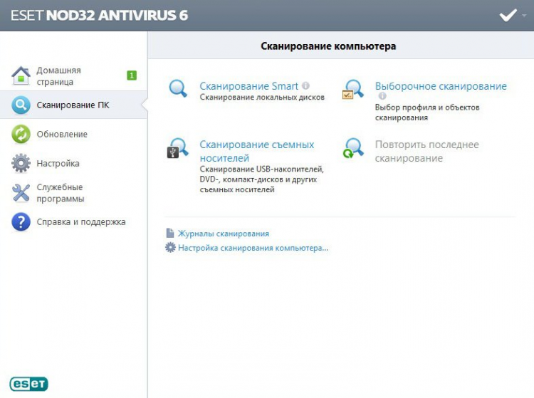Select Сканирование ПК in sidebar
534x398 pixels.
(x=73, y=105)
